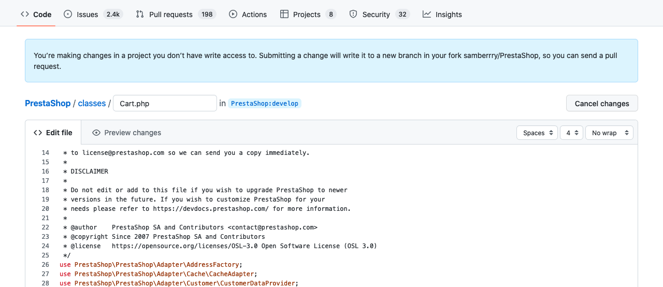Screen dimensions: 663x287
Task: Click the CustomerDataProvider use statement
Action: point(179,283)
